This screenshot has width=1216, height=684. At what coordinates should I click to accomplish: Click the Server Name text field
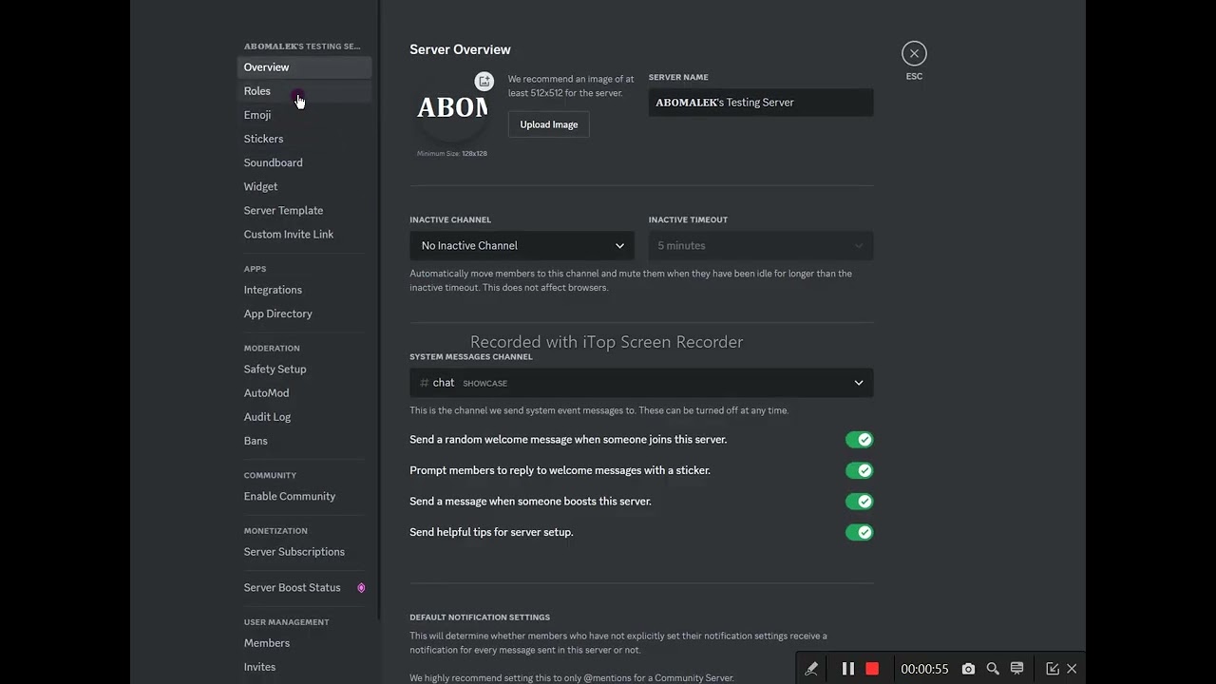point(760,103)
